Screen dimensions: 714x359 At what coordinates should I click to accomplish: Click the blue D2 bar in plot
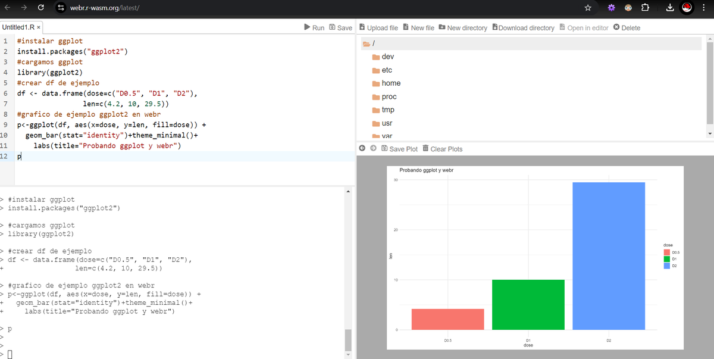tap(609, 256)
